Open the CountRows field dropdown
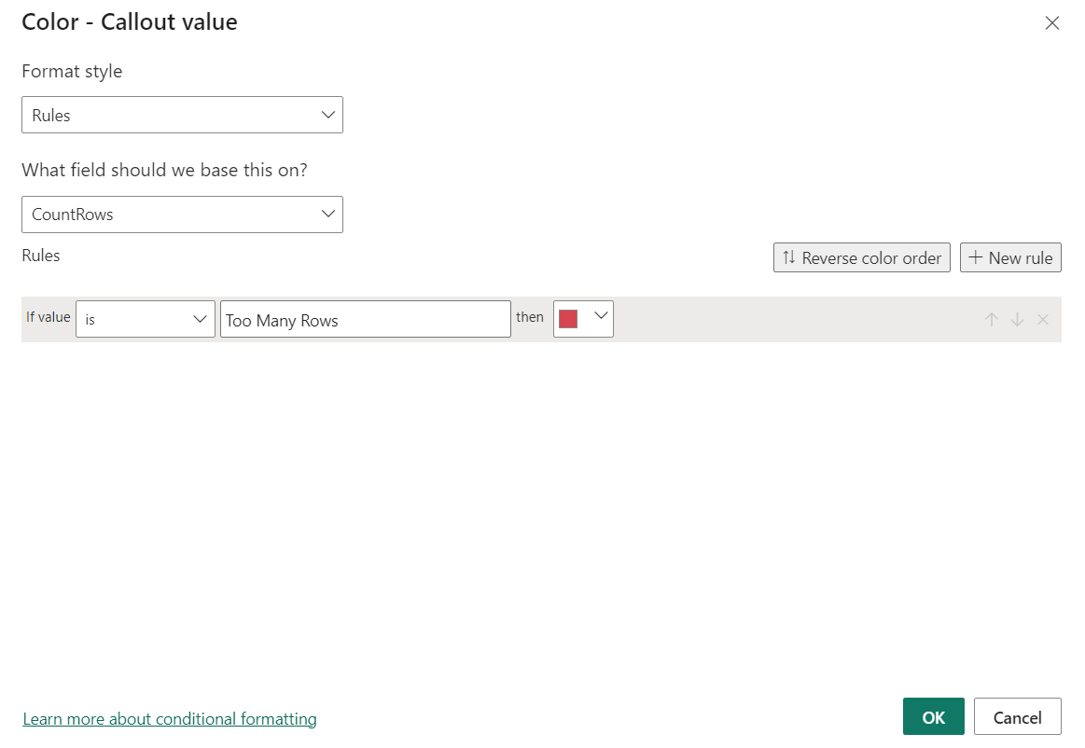This screenshot has width=1085, height=748. (182, 215)
